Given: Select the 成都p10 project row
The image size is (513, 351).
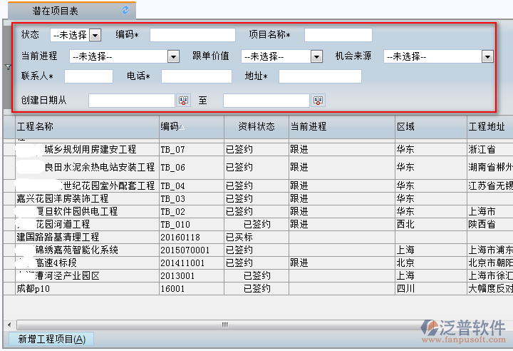Looking at the screenshot, I should click(34, 288).
